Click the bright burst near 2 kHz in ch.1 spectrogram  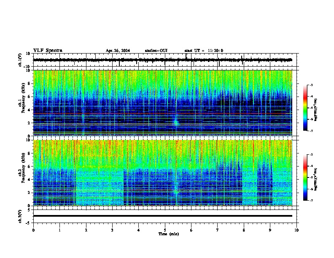176,122
